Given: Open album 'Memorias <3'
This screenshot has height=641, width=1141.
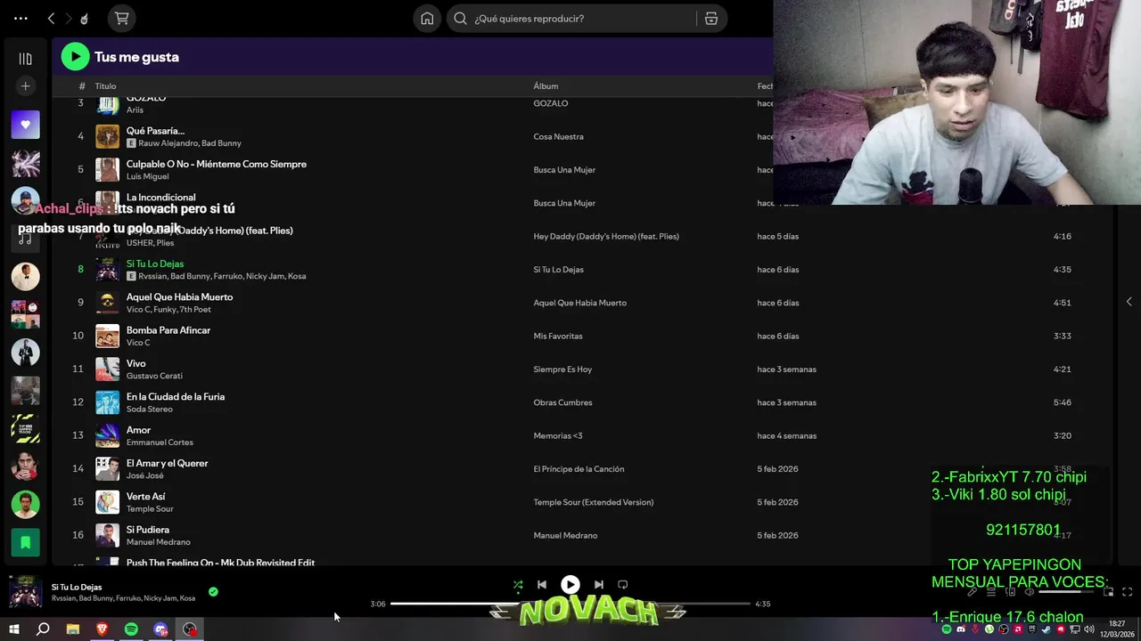Looking at the screenshot, I should coord(558,436).
